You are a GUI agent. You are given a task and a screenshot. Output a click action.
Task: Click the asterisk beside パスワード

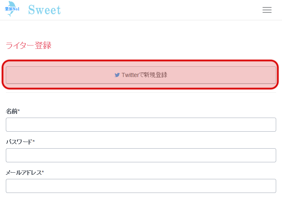[x=34, y=141]
